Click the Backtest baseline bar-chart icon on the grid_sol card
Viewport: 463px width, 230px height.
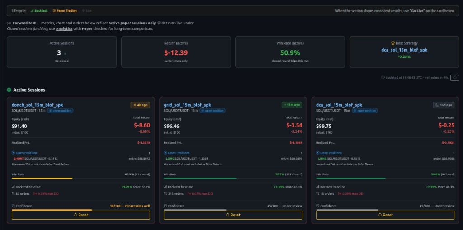[x=165, y=187]
